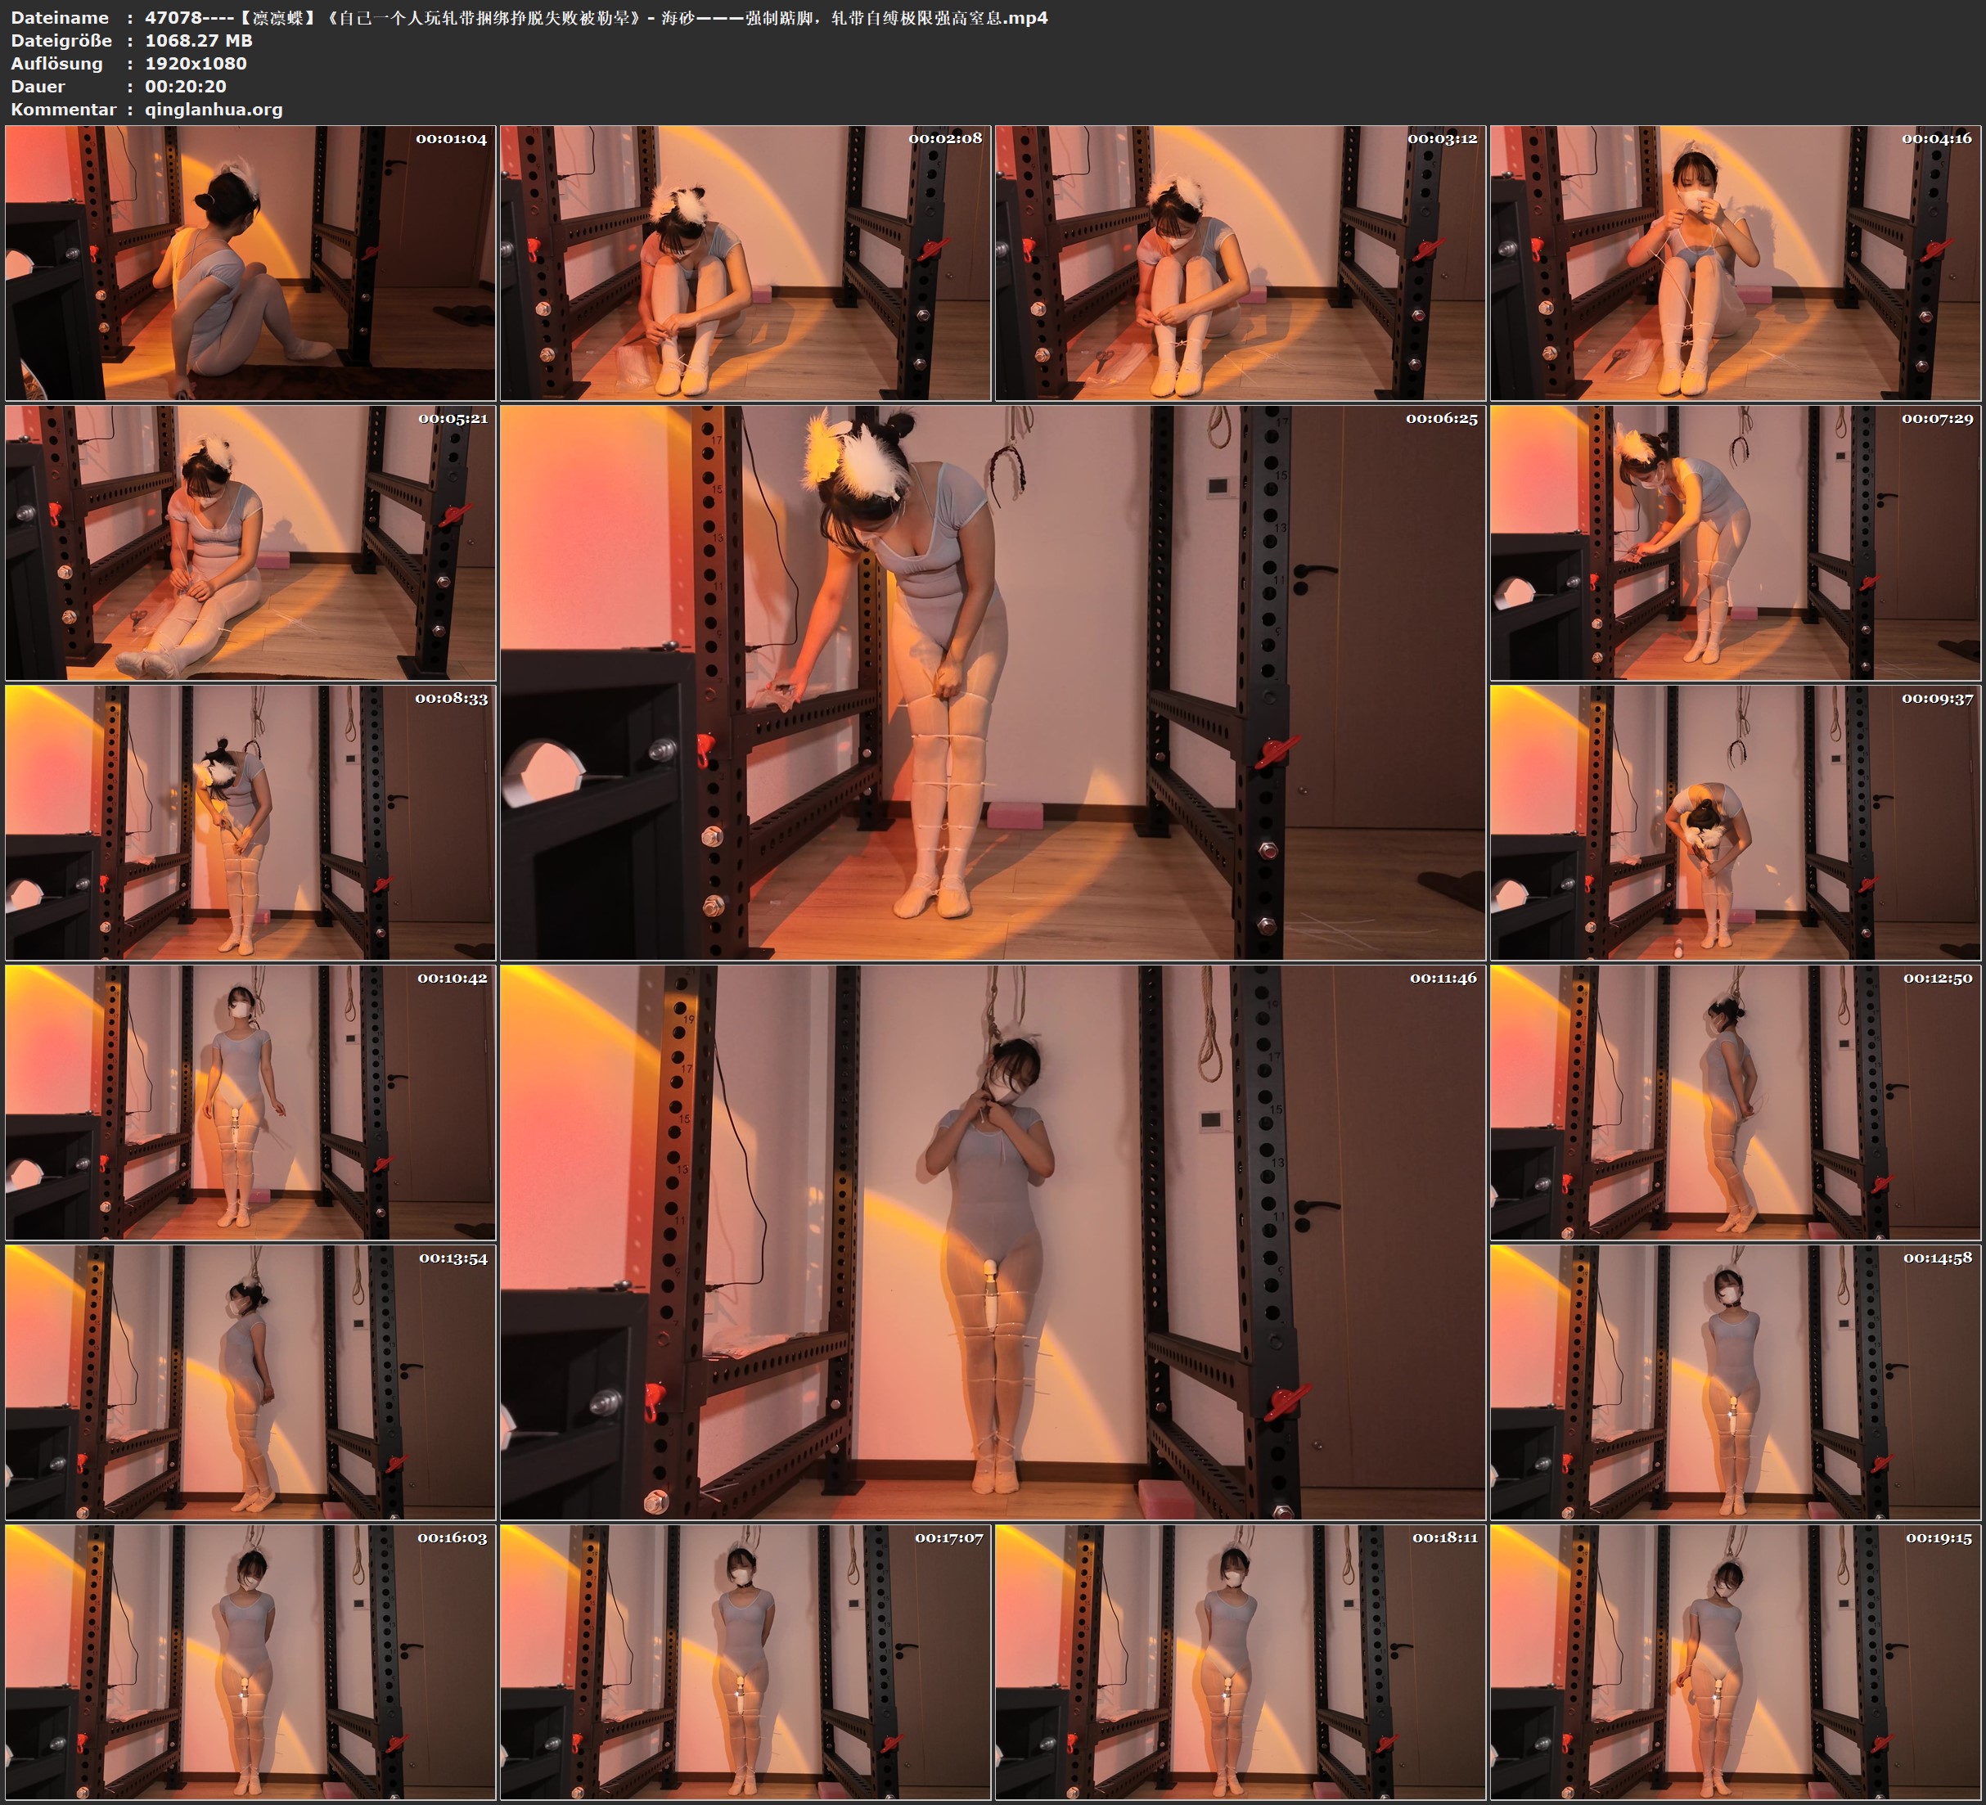1986x1805 pixels.
Task: Select the last thumbnail, 00:19:15
Action: pos(1735,1661)
